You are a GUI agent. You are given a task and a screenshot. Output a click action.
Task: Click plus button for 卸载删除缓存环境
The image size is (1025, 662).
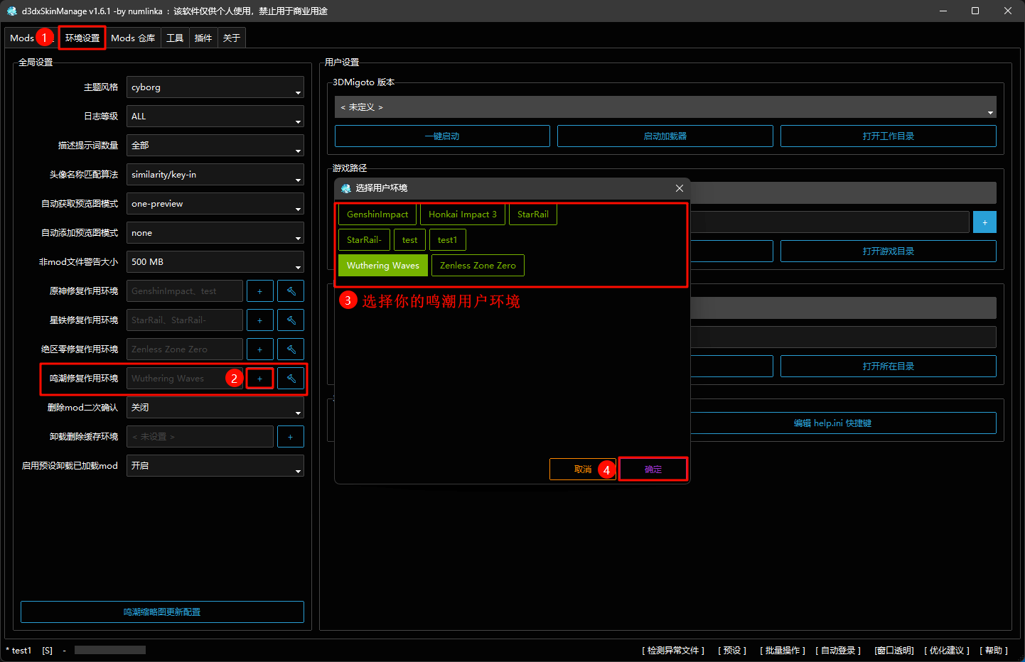tap(290, 437)
